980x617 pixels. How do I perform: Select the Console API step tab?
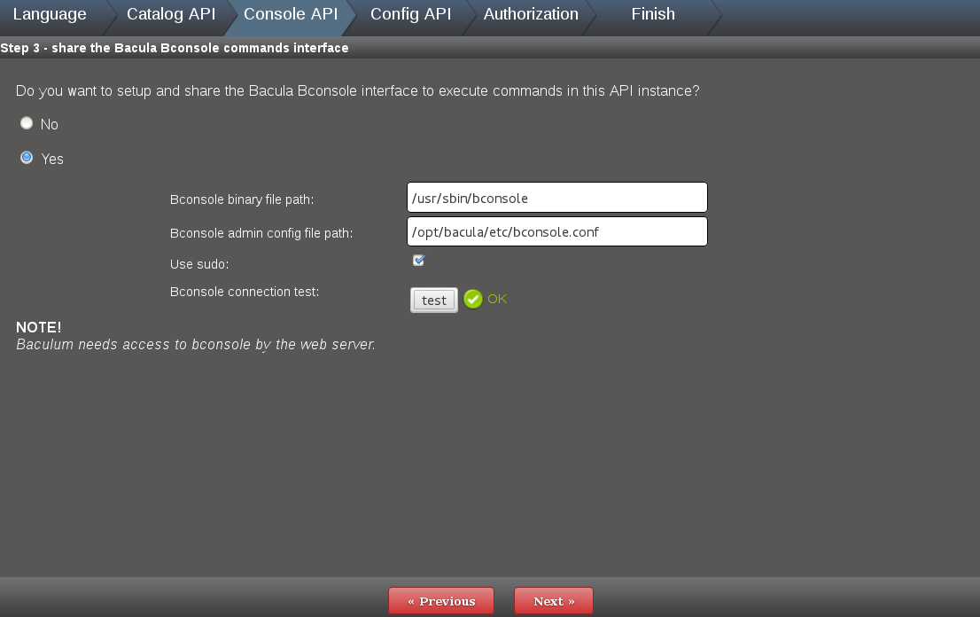tap(291, 14)
